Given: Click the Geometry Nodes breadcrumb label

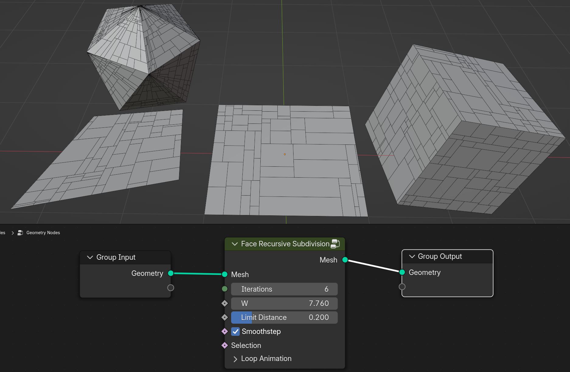Looking at the screenshot, I should (43, 233).
